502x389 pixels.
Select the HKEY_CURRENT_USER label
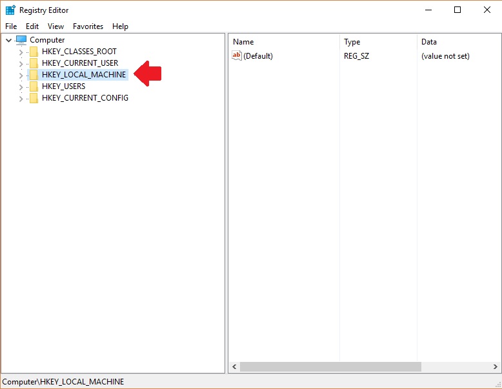pyautogui.click(x=80, y=63)
